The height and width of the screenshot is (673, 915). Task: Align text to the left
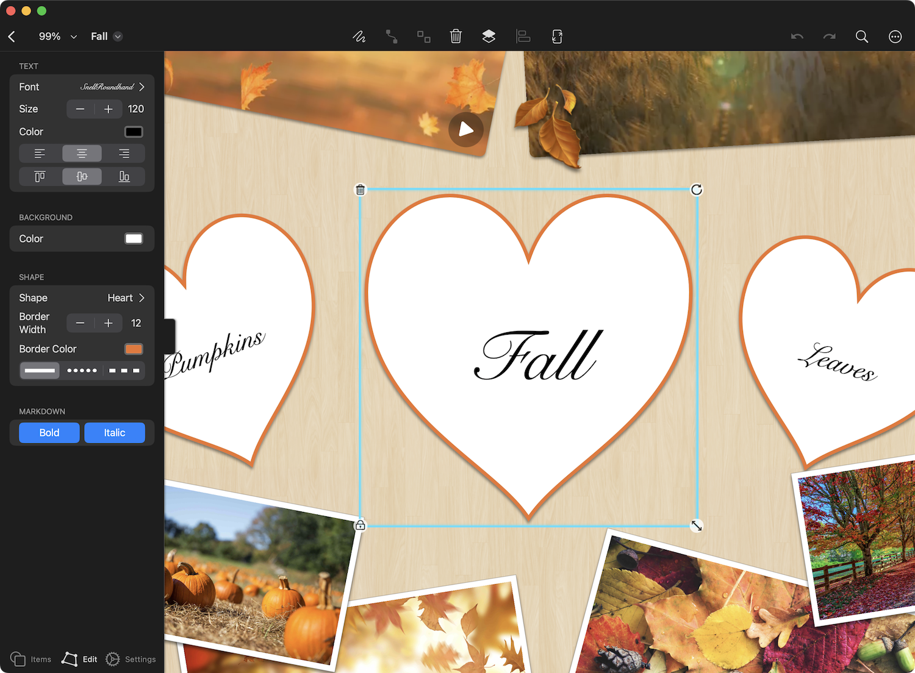(x=40, y=154)
